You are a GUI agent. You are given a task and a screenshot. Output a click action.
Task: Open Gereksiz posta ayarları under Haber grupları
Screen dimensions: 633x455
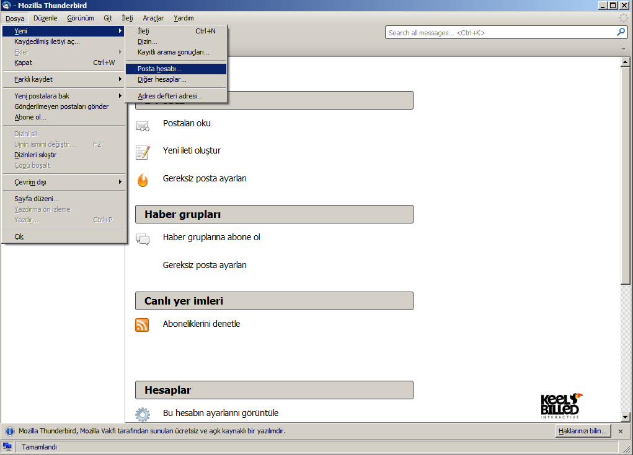[x=205, y=265]
